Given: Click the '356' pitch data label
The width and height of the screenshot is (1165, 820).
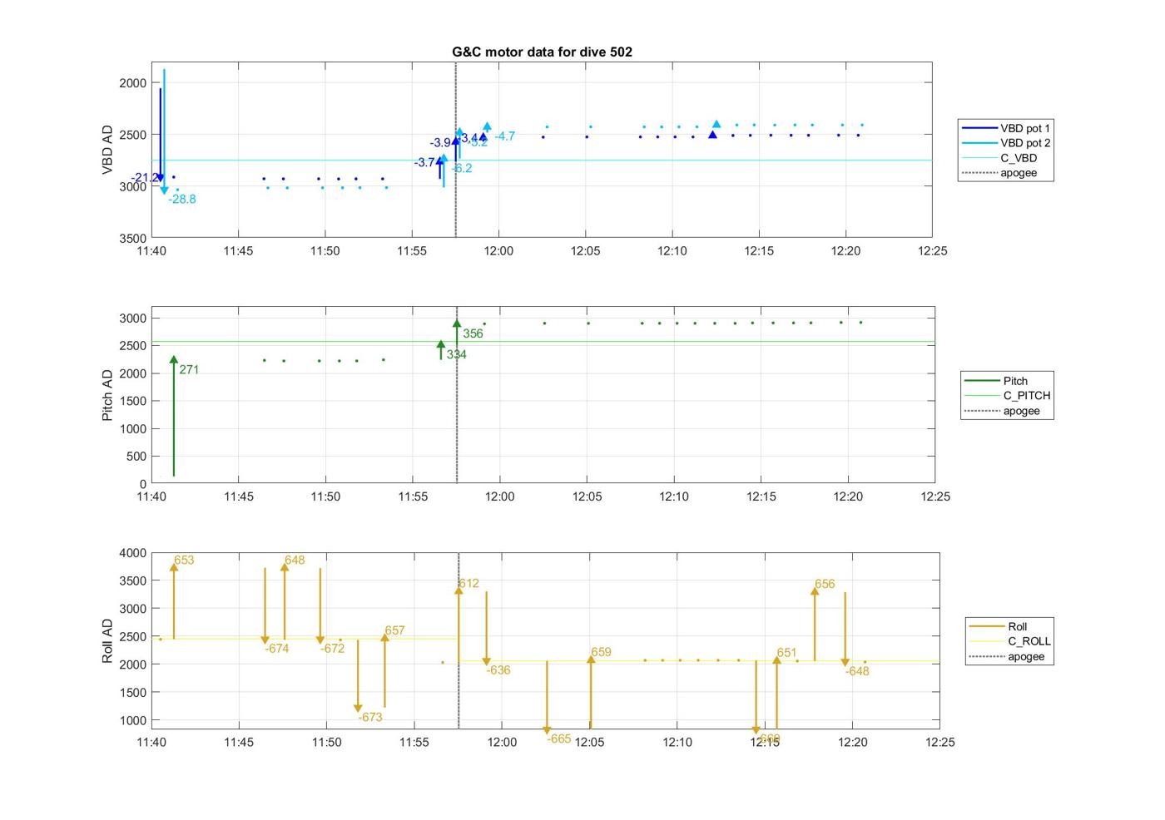Looking at the screenshot, I should (473, 334).
